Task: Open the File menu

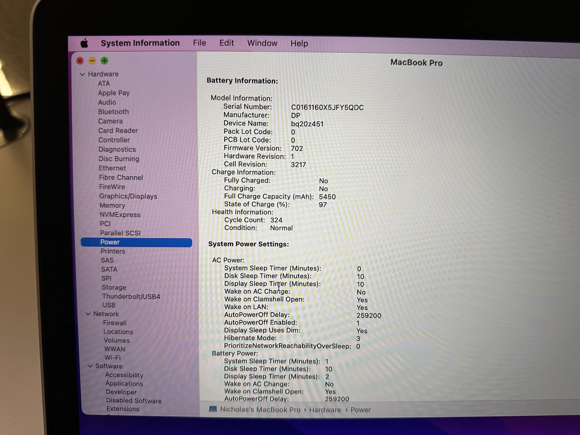Action: point(199,43)
